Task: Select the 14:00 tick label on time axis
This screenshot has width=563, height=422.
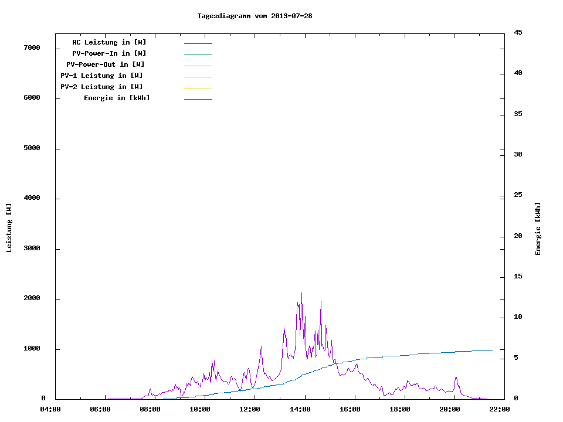Action: [300, 409]
